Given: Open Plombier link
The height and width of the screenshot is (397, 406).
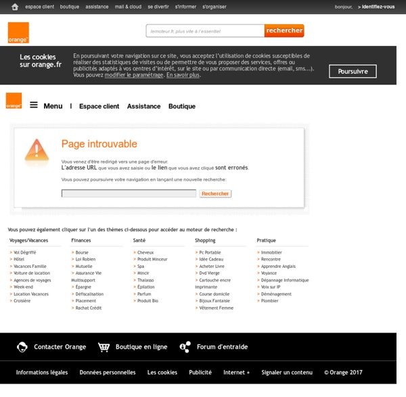Looking at the screenshot, I should (x=270, y=301).
